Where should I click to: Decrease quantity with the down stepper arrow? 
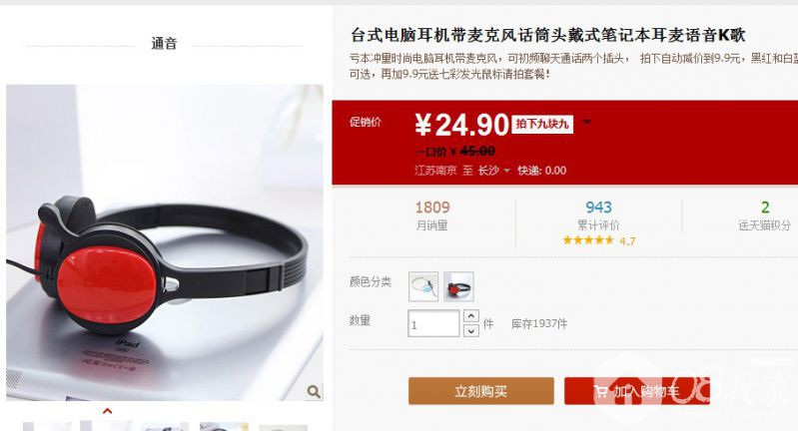click(x=471, y=331)
